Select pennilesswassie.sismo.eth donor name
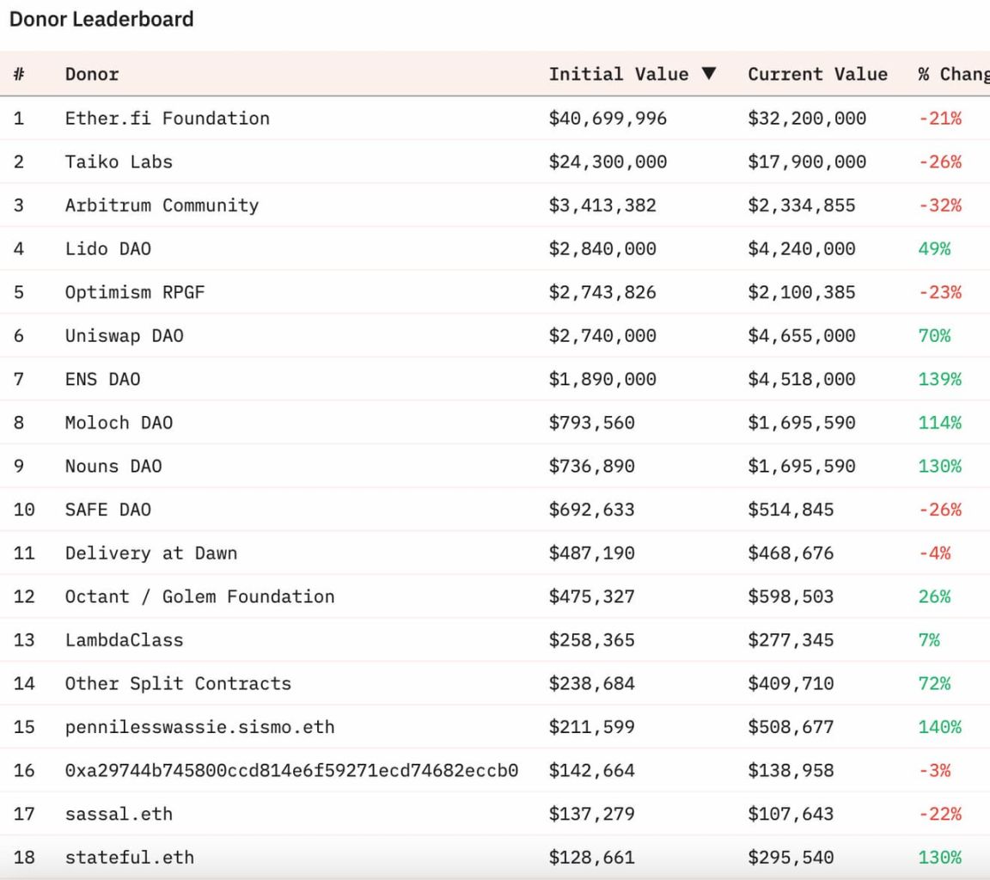Image resolution: width=990 pixels, height=880 pixels. point(199,727)
